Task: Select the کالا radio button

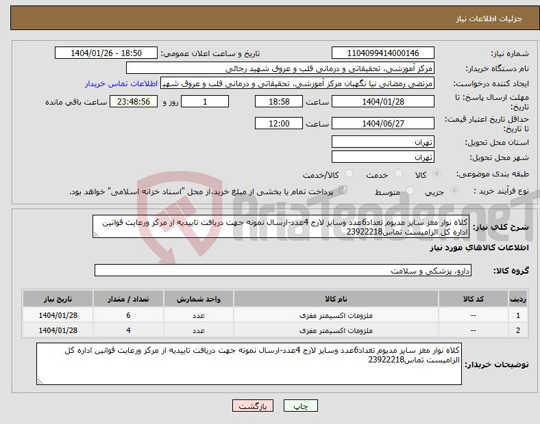Action: point(437,174)
